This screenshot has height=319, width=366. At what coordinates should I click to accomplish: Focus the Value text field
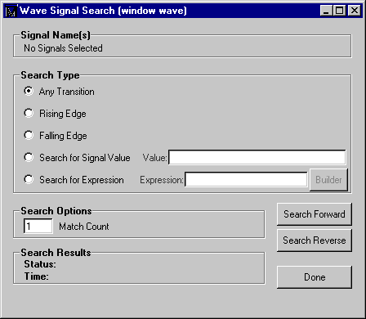pyautogui.click(x=257, y=157)
